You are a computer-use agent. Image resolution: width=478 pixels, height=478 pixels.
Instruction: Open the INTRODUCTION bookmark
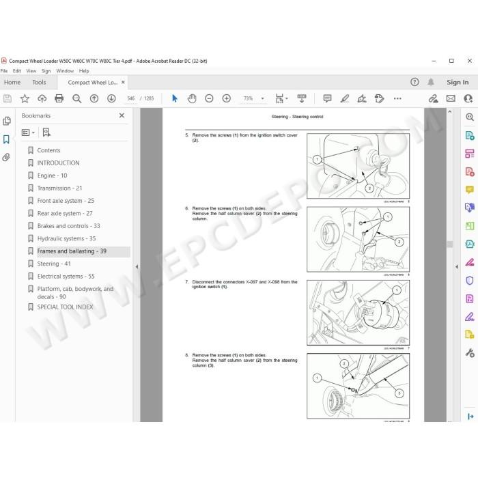(58, 163)
